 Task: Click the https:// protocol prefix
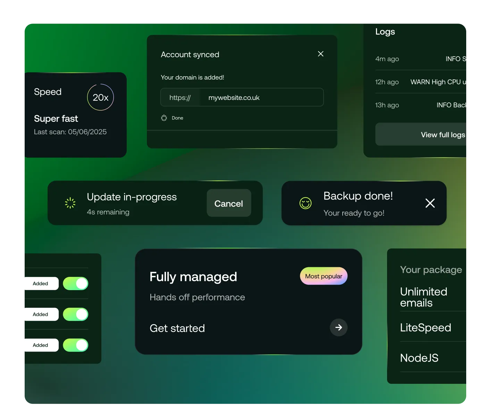click(x=180, y=98)
